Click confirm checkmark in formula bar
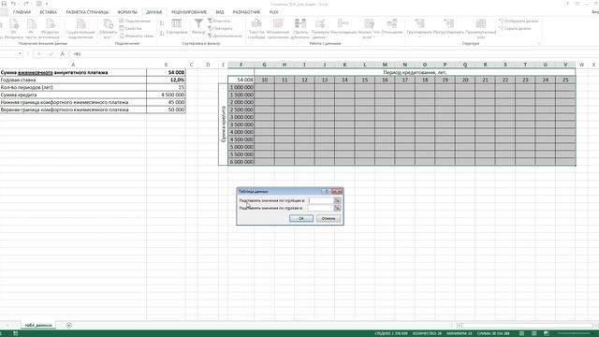Screen dimensions: 599x337 click(x=51, y=54)
